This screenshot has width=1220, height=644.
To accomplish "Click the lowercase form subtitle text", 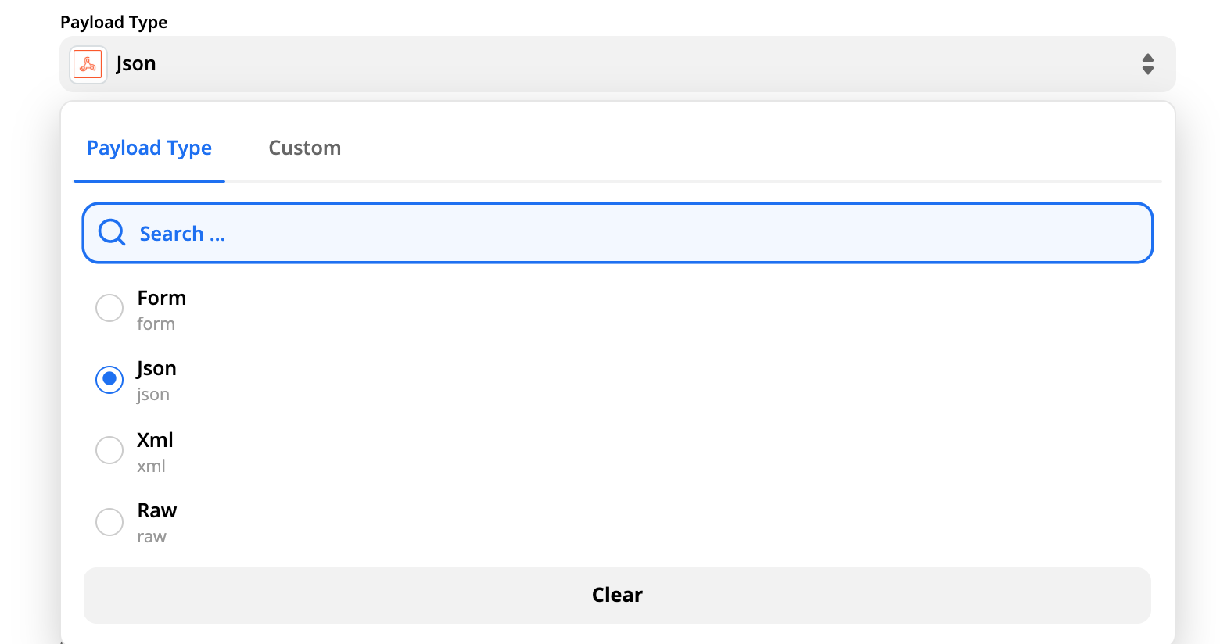I will pos(156,324).
